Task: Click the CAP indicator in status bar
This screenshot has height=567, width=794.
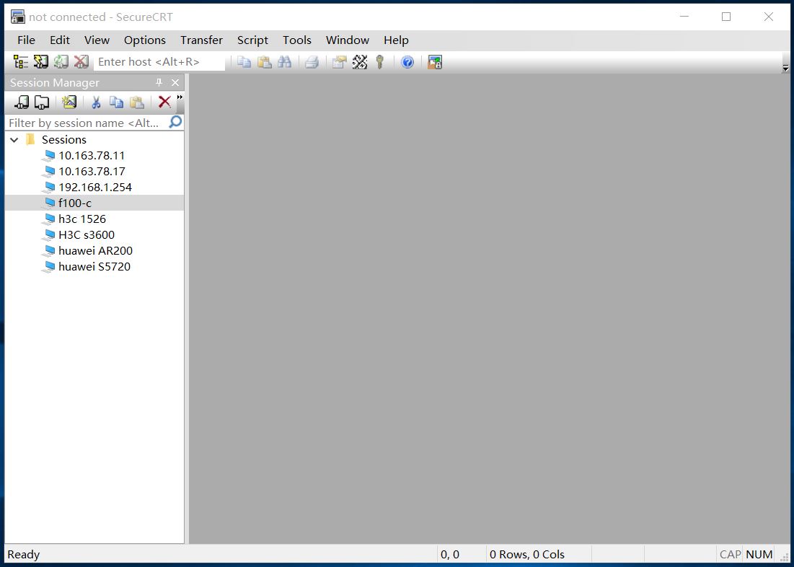Action: tap(731, 554)
